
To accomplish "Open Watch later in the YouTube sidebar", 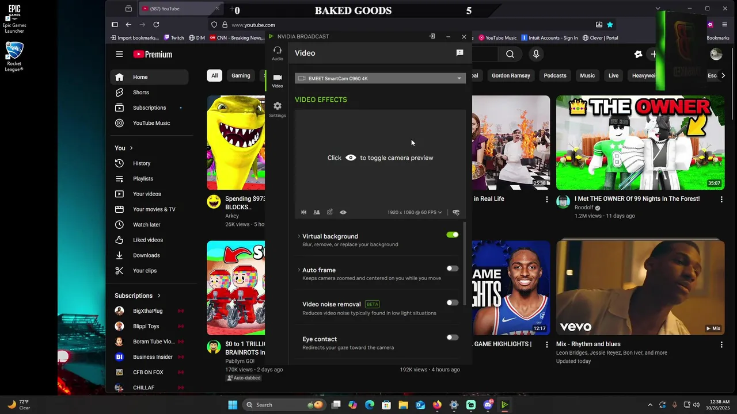I will (149, 225).
